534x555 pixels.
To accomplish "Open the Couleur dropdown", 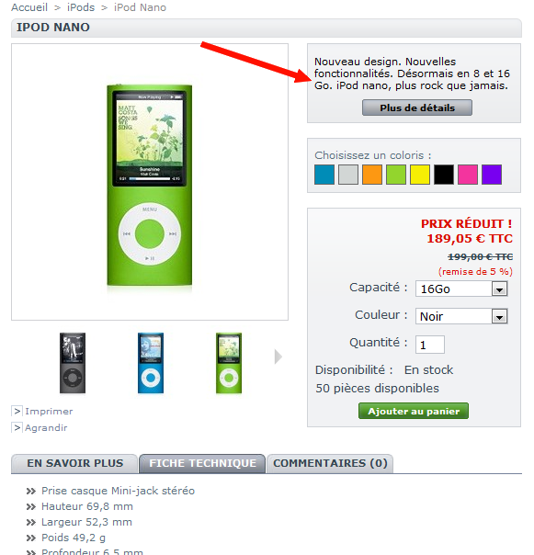I will [461, 316].
